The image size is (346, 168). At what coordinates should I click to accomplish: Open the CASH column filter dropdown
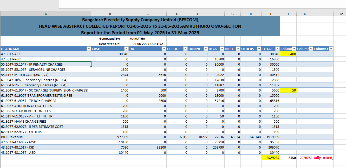click(x=126, y=49)
